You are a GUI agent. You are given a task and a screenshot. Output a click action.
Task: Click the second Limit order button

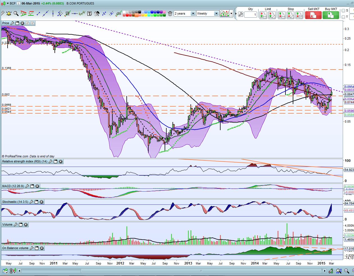[272, 15]
